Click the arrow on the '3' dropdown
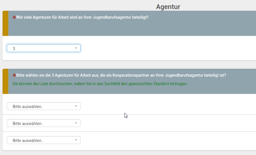 76,48
